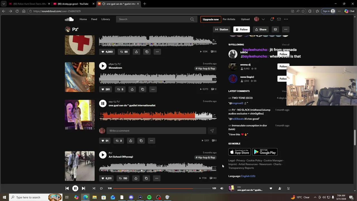This screenshot has width=357, height=201.
Task: Go to Home in SoundCloud nav
Action: click(83, 19)
